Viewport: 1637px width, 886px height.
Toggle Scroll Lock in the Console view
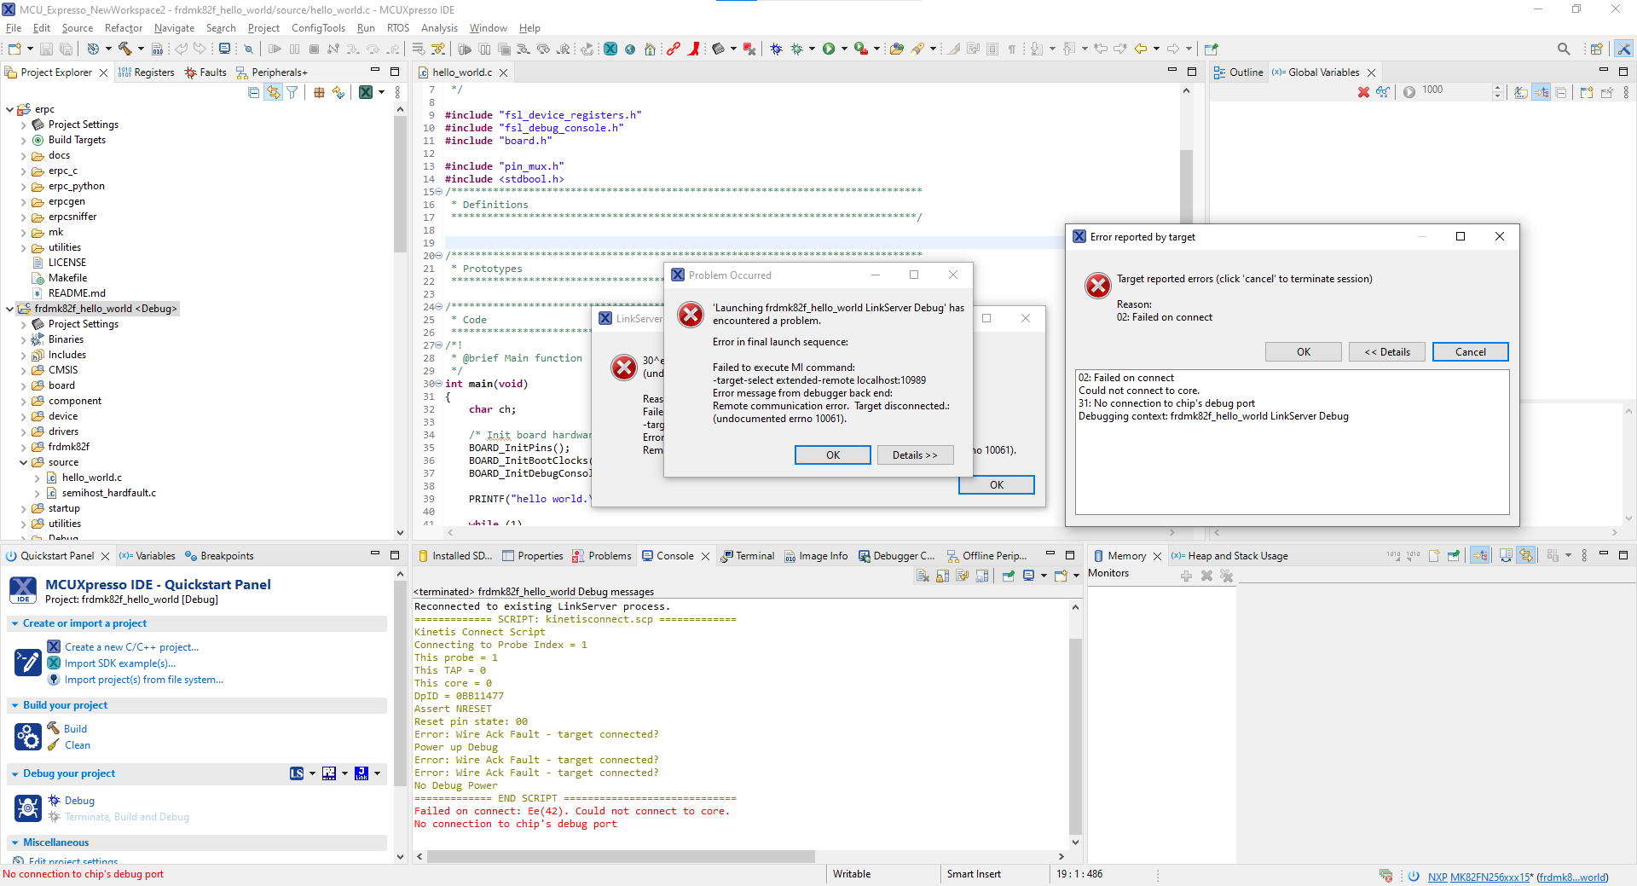tap(942, 576)
